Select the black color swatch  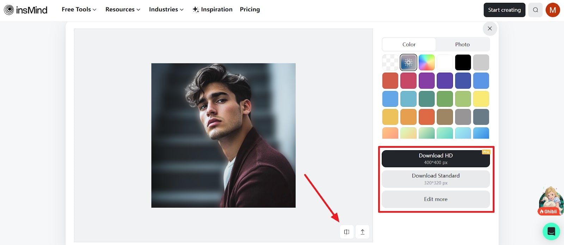[x=463, y=62]
